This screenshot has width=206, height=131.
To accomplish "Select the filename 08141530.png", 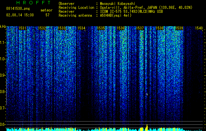I will tap(18, 9).
